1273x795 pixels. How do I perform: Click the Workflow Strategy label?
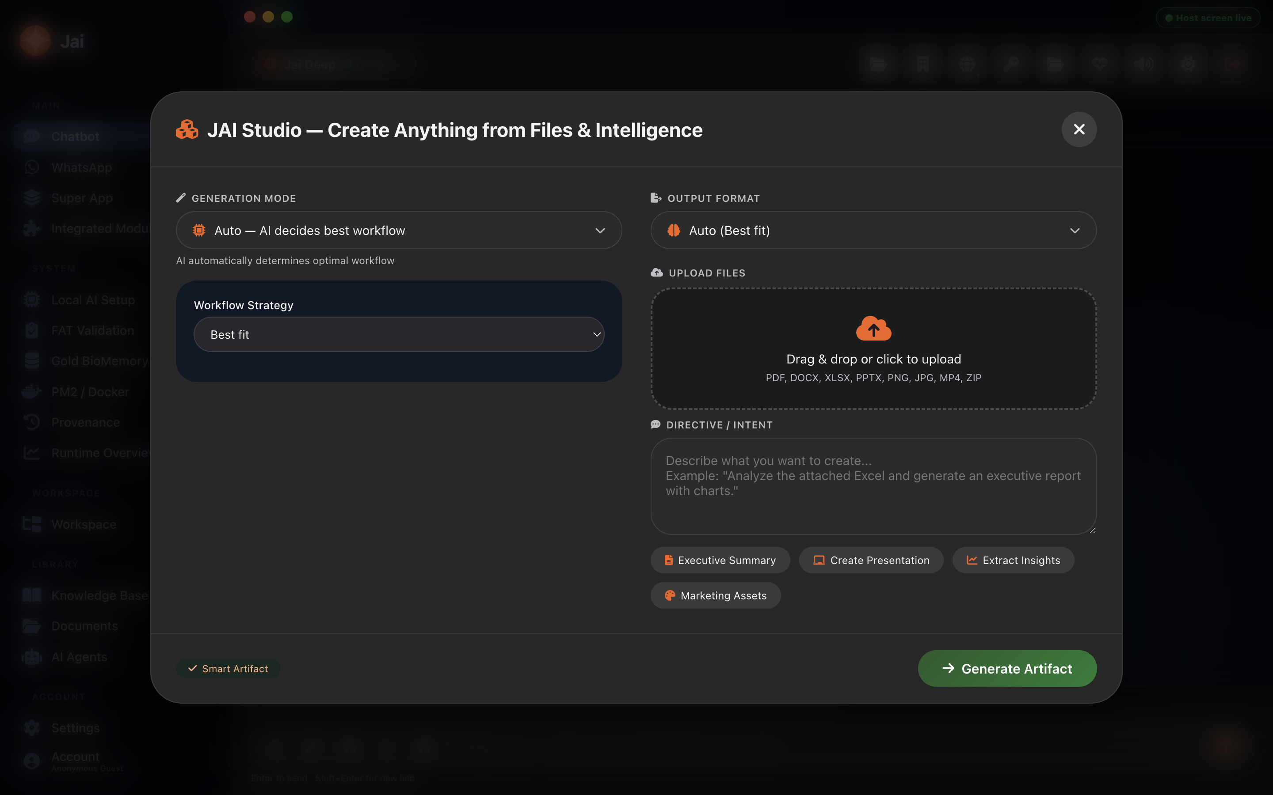coord(244,305)
